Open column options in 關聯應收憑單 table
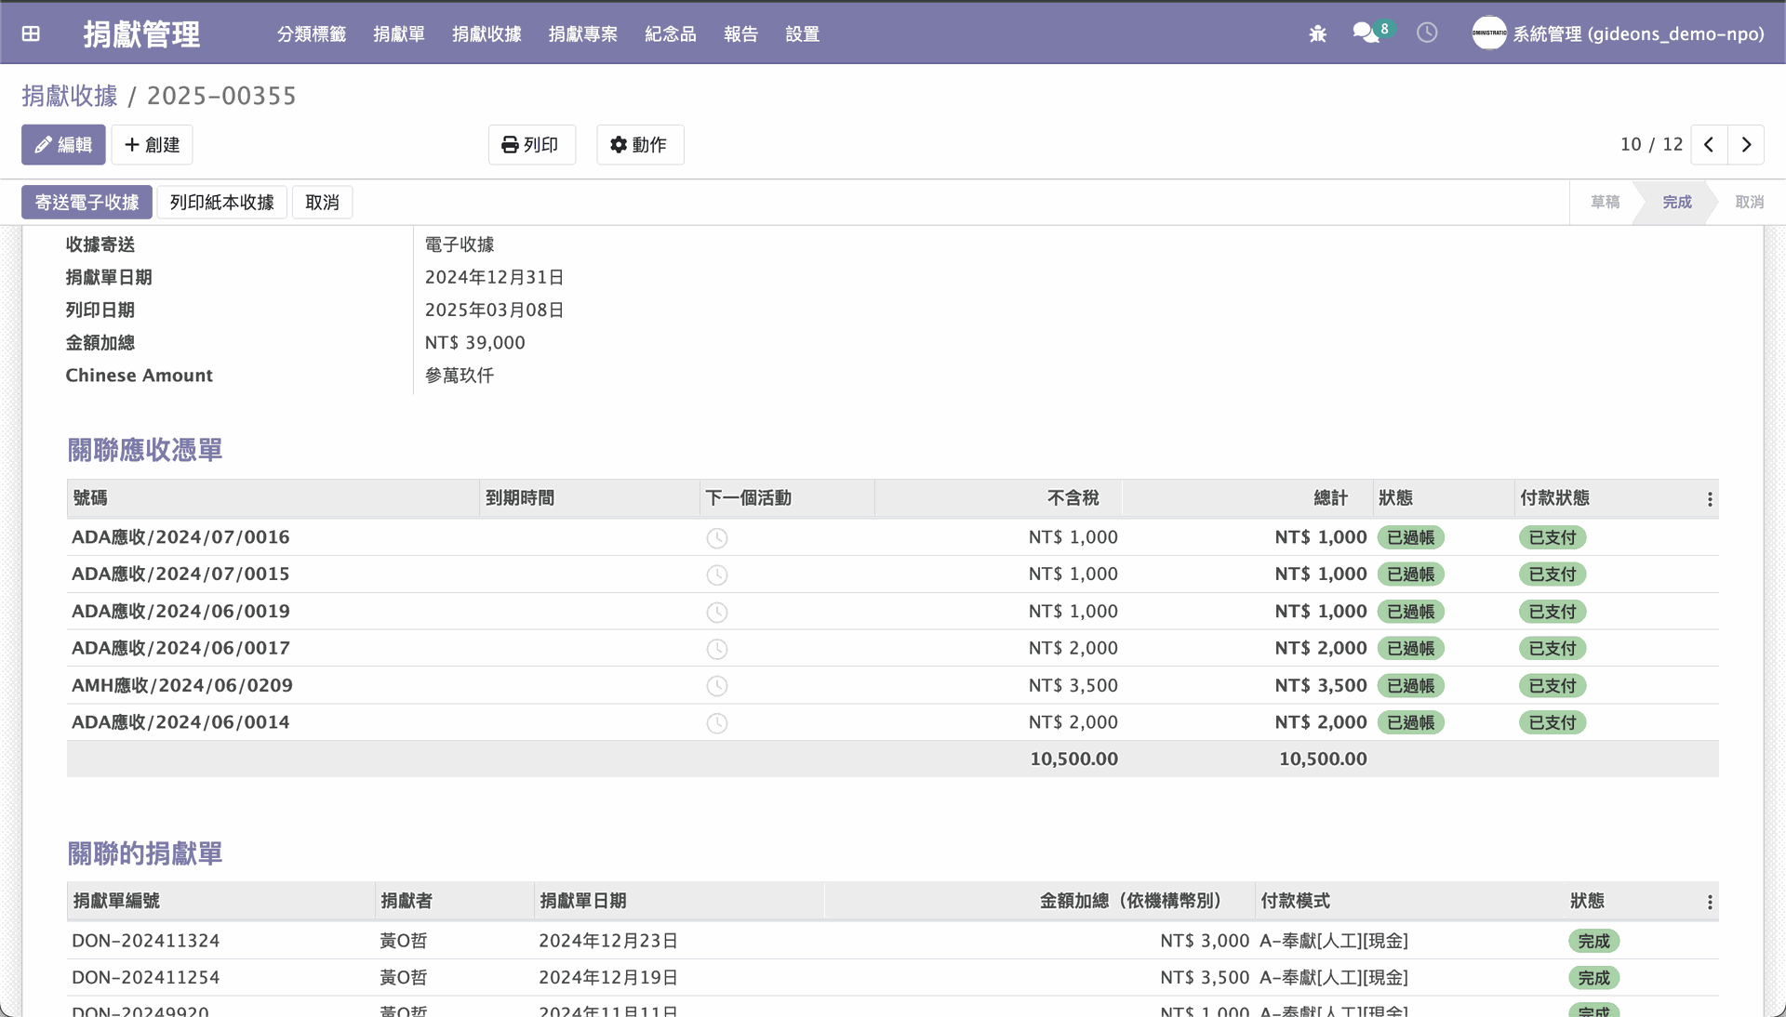Screen dimensions: 1786x1017 click(1710, 499)
